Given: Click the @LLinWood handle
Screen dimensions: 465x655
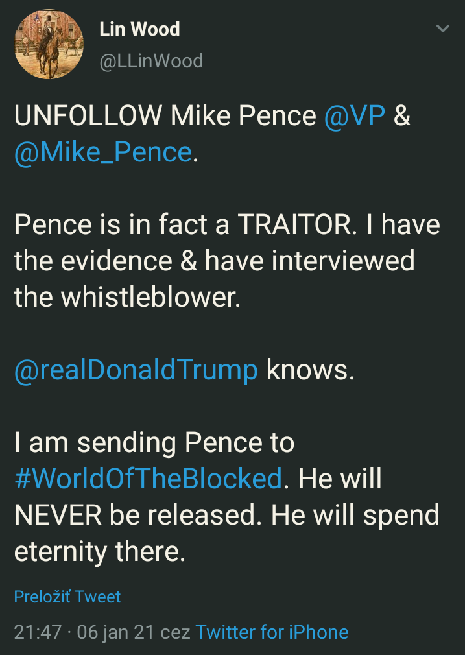Looking at the screenshot, I should (x=150, y=61).
